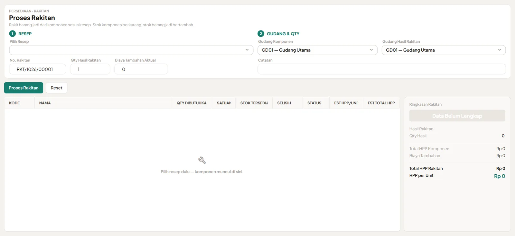
Task: Click the Data Belum Lengkap button
Action: coord(457,116)
